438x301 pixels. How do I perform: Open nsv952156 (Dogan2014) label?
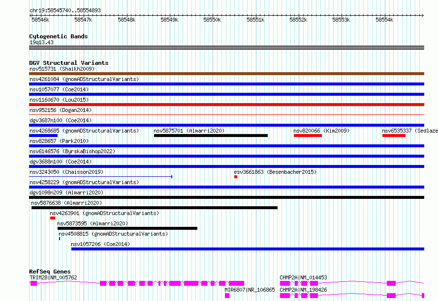(61, 110)
